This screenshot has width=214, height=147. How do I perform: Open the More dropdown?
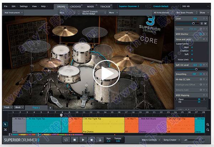(113, 13)
